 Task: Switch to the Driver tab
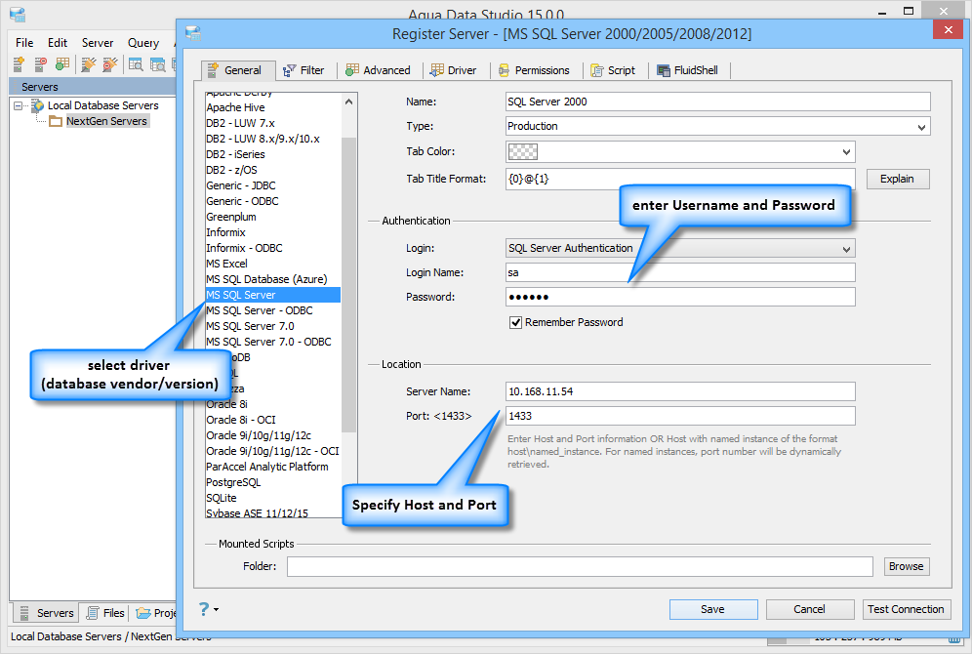[x=454, y=70]
